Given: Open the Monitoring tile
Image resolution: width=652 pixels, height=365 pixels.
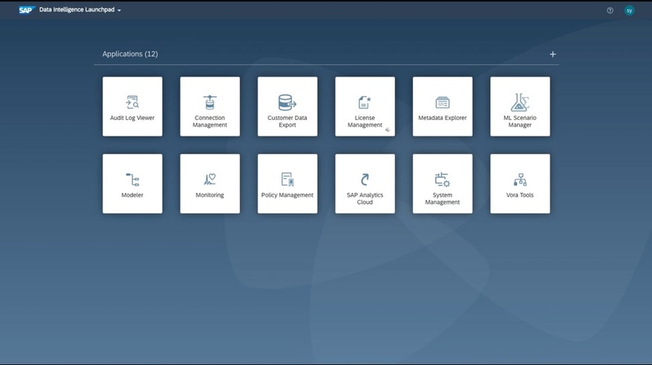Looking at the screenshot, I should point(210,184).
